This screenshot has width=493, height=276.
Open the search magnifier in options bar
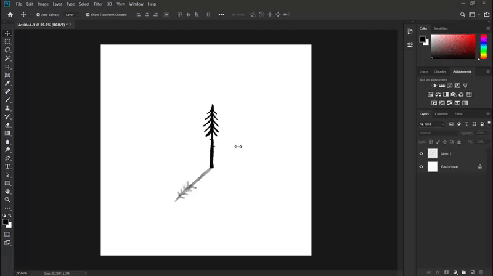[x=463, y=14]
